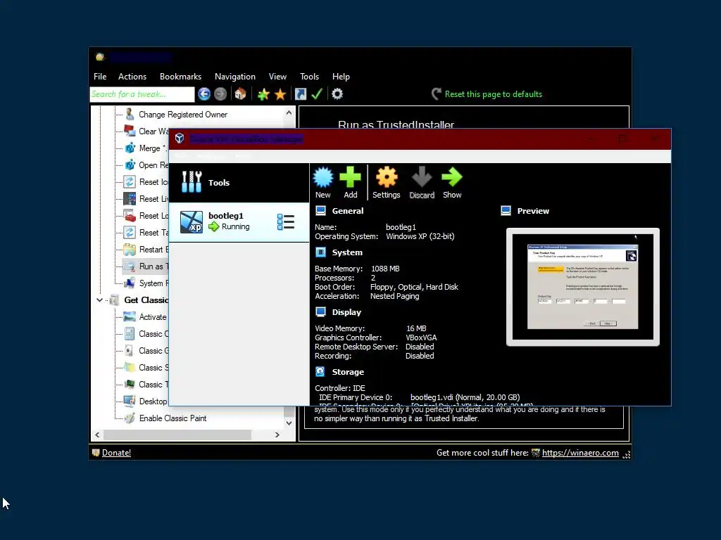Click the Enable Classic Paint brush icon

[x=130, y=418]
